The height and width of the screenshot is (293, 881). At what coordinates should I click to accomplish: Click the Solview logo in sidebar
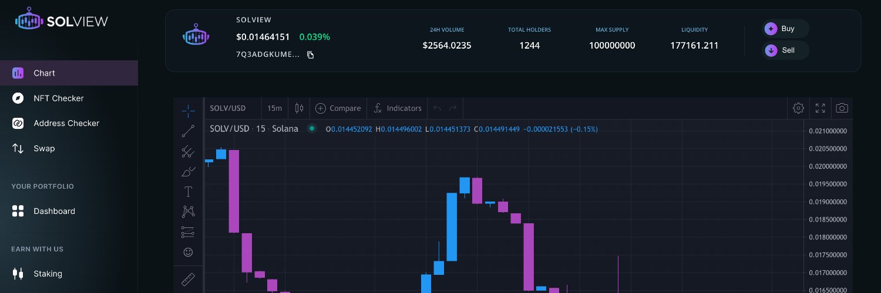[x=62, y=21]
